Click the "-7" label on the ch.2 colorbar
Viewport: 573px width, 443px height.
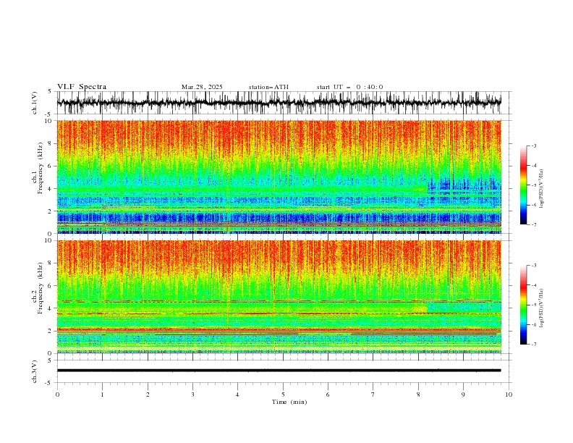[x=533, y=344]
